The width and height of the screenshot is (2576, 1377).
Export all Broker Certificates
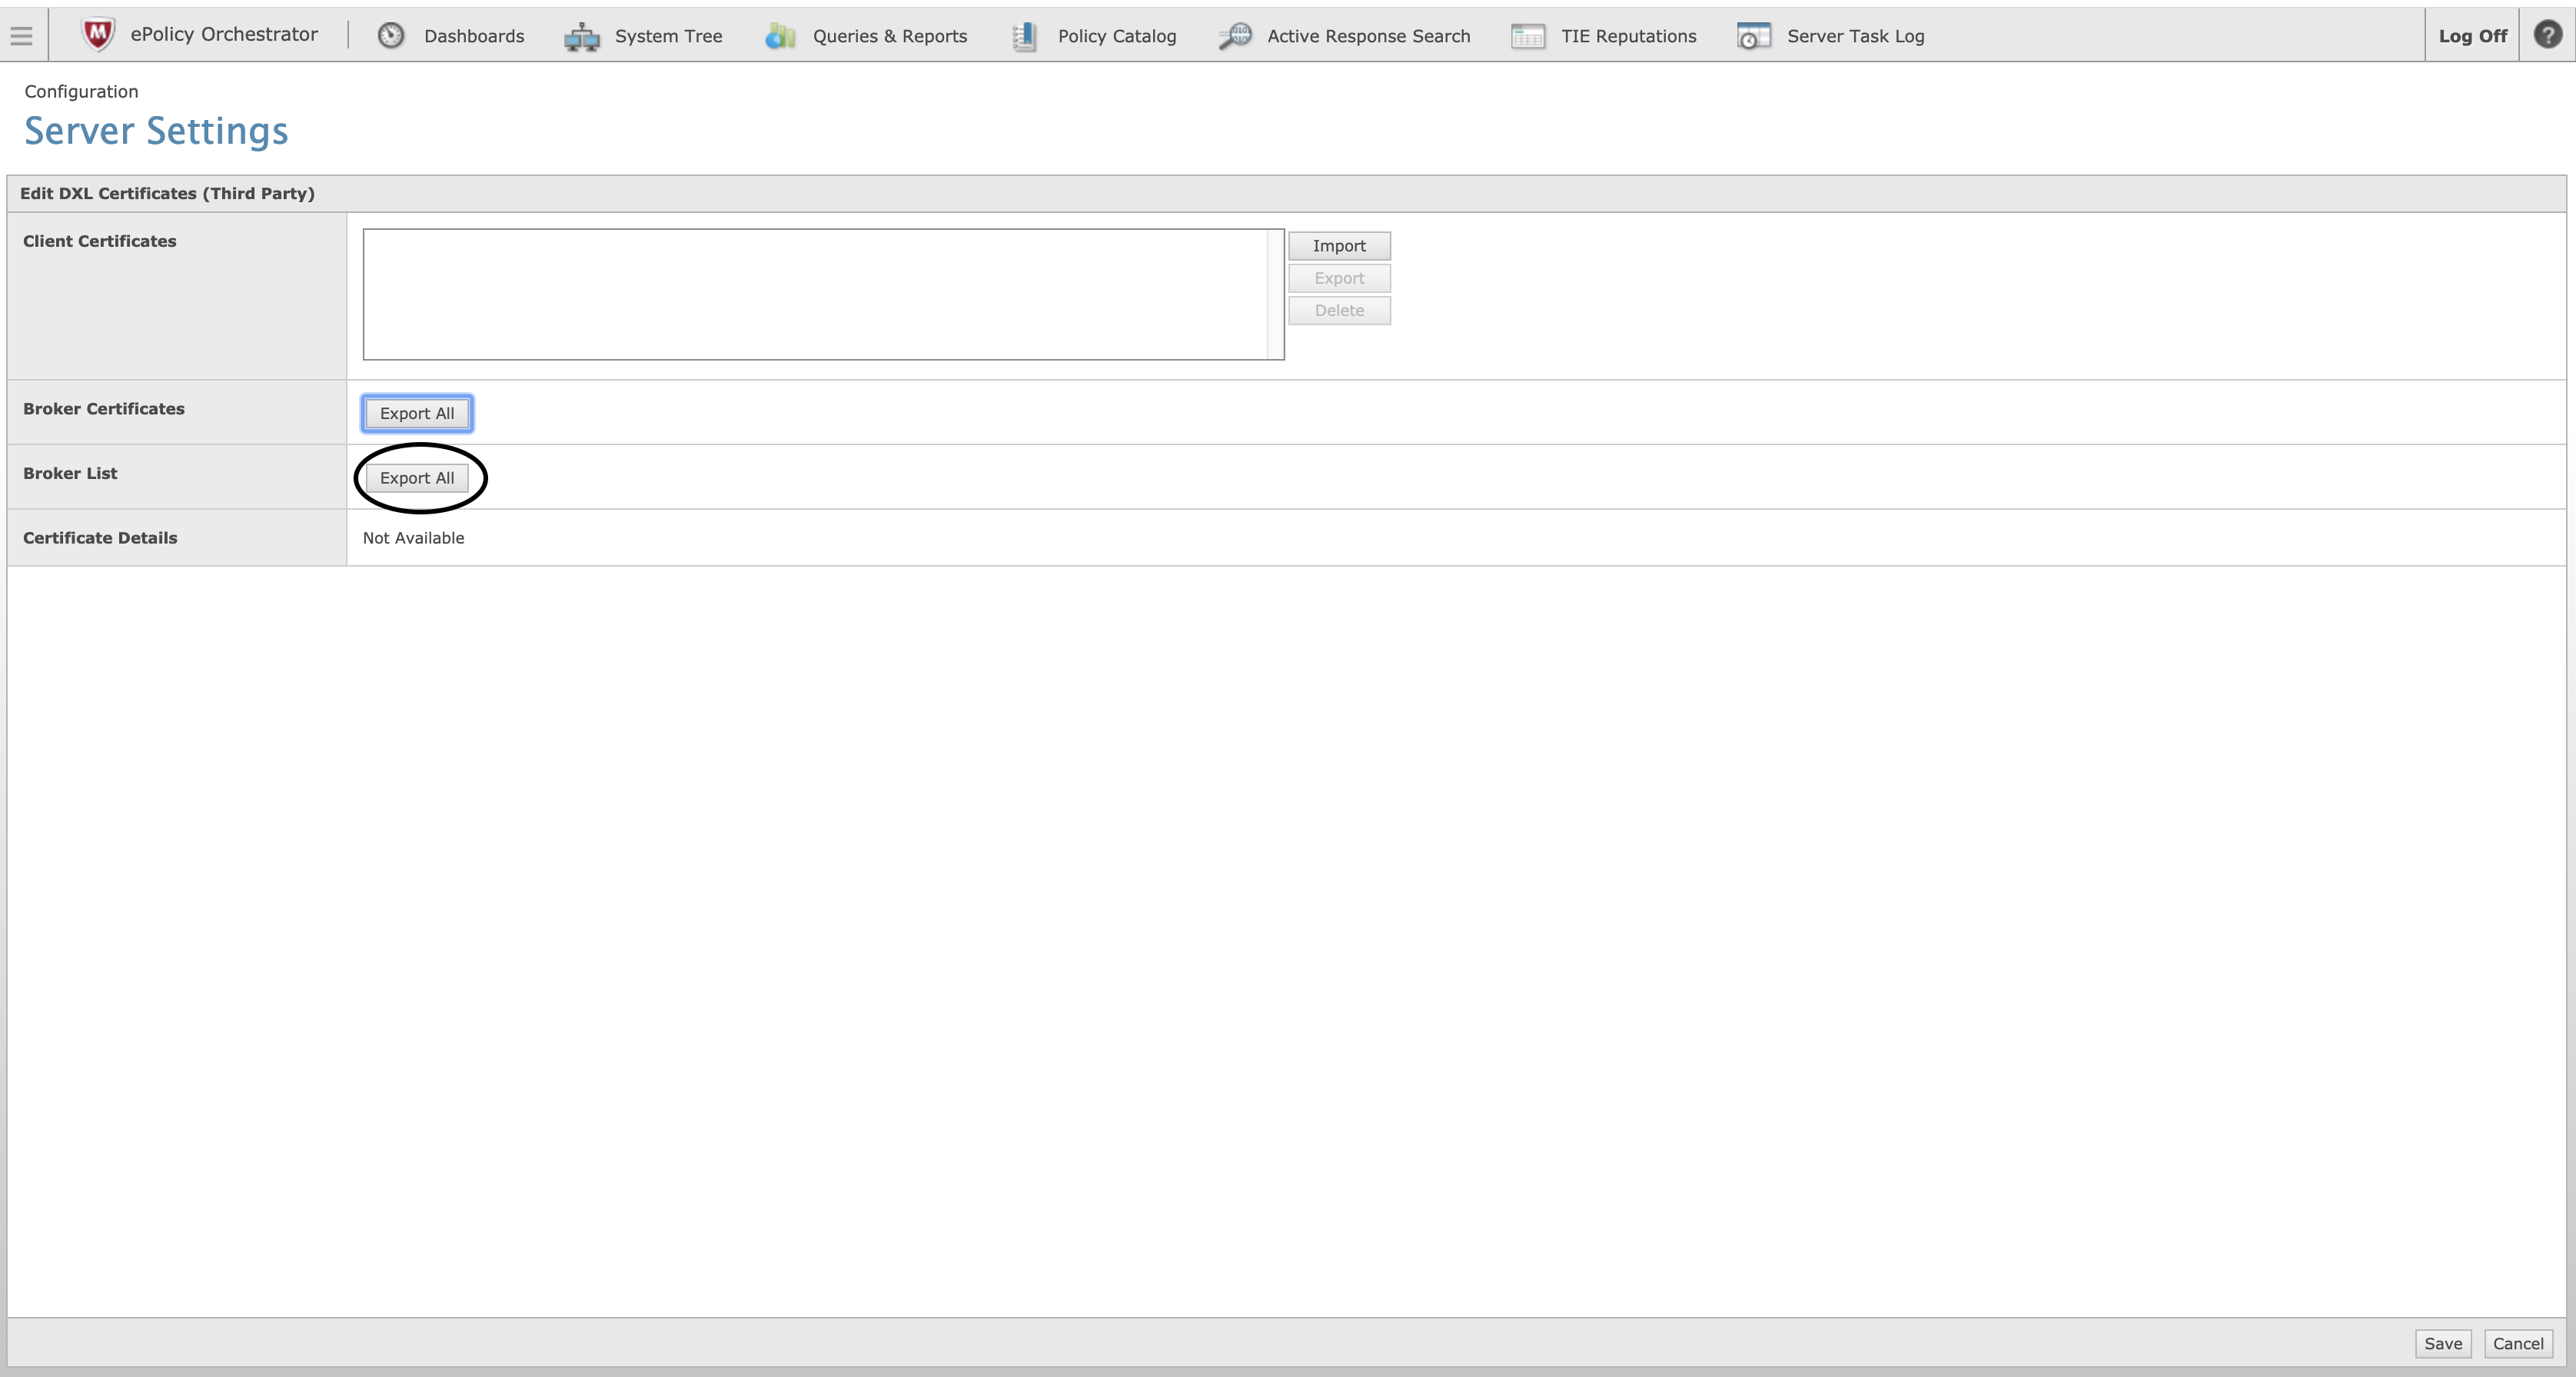coord(417,413)
